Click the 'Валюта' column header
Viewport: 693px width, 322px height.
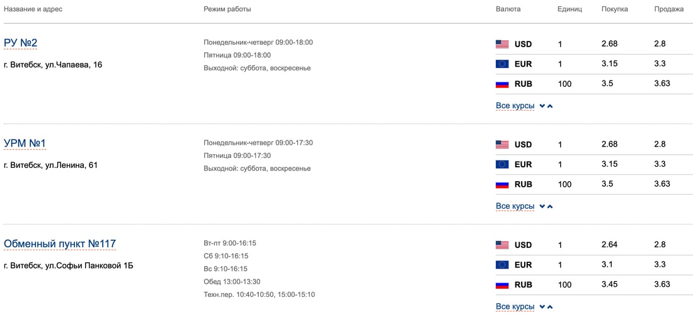click(508, 9)
